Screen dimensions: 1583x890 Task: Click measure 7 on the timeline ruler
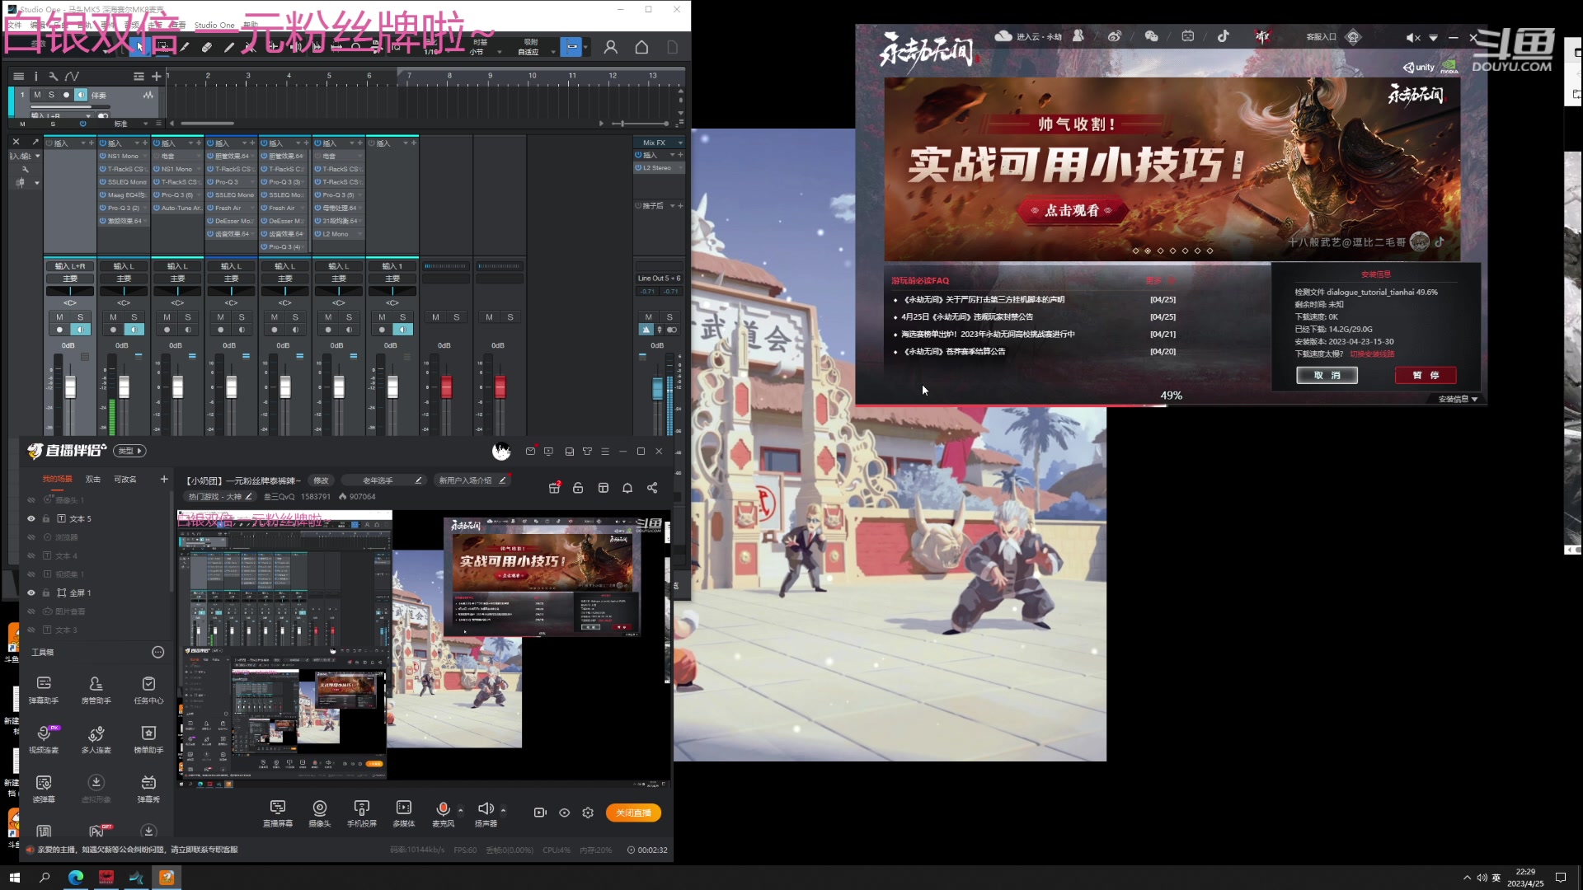pyautogui.click(x=409, y=76)
